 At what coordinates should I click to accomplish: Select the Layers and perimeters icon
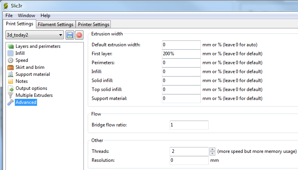(x=11, y=46)
